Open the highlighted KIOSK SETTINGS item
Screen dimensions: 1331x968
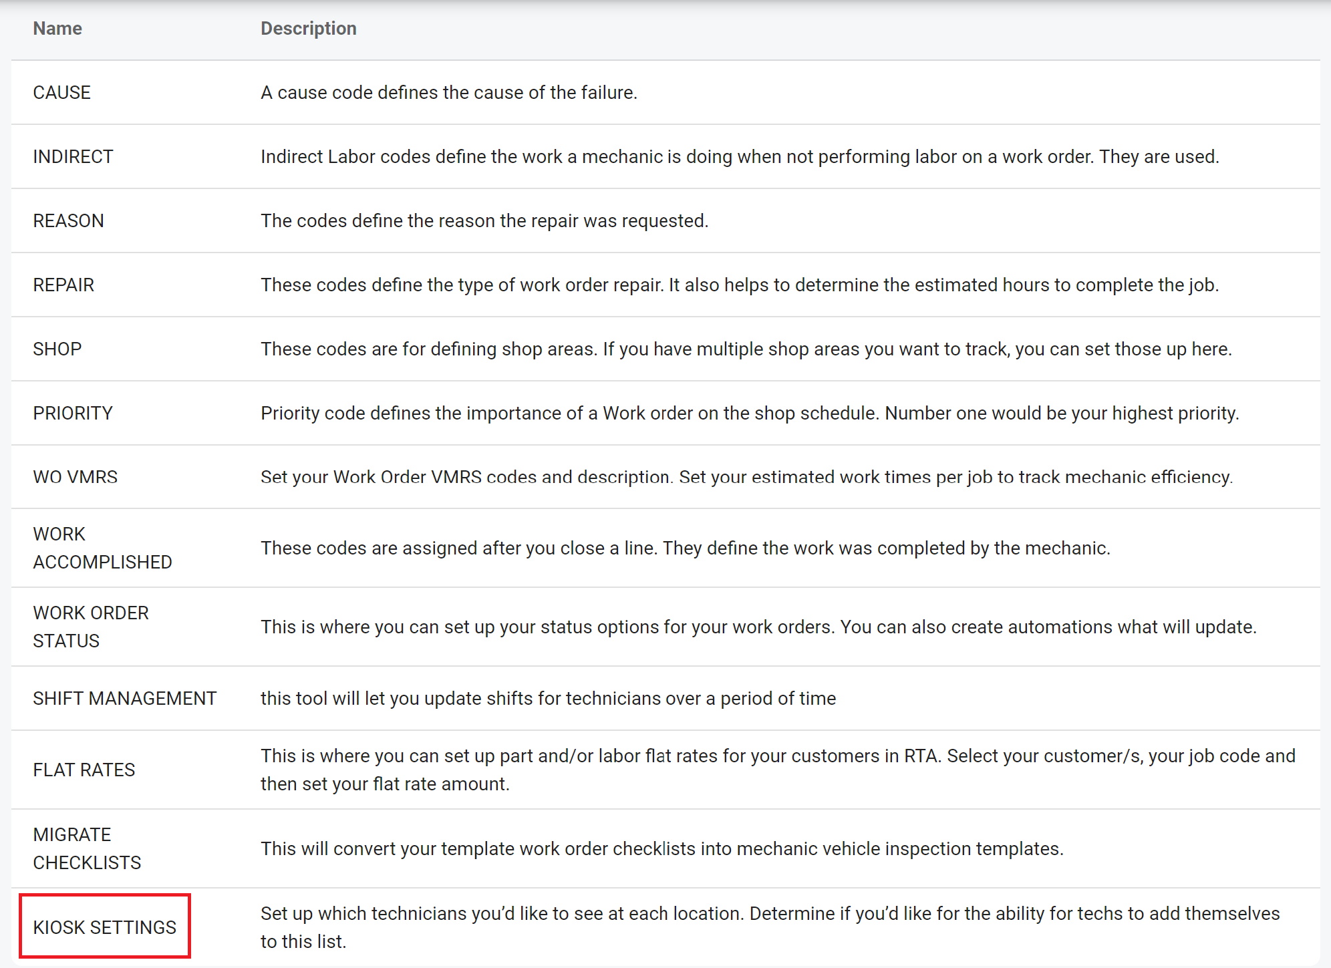(x=105, y=927)
